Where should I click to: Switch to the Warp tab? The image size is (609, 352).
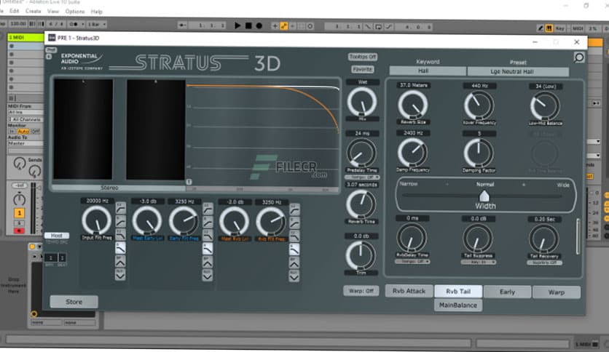coord(557,292)
